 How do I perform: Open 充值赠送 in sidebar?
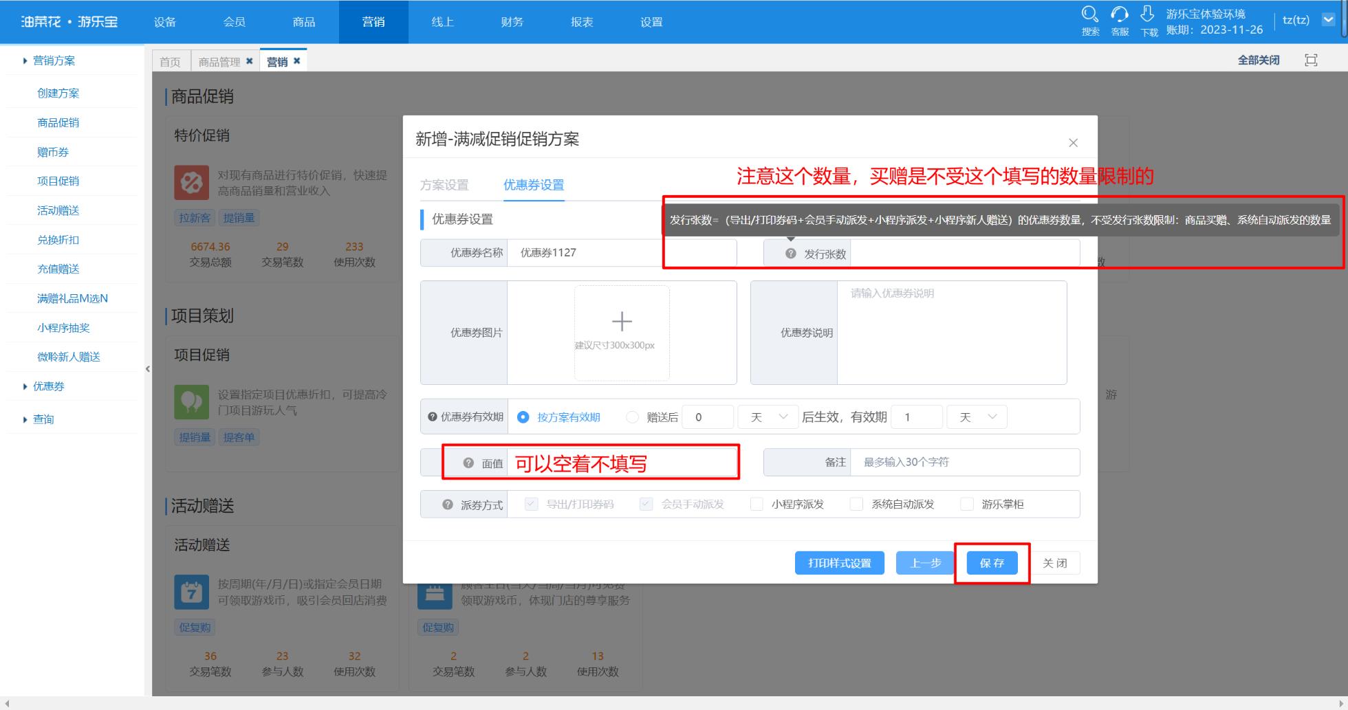(58, 269)
